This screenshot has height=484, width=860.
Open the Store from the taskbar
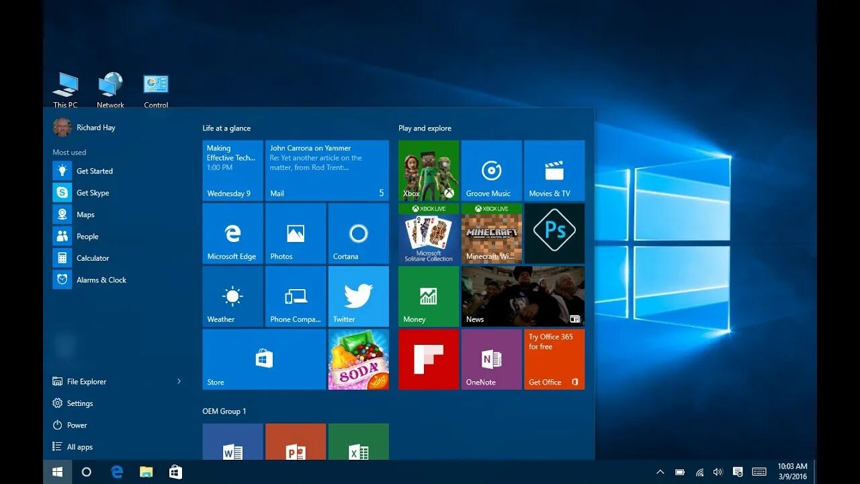tap(175, 472)
